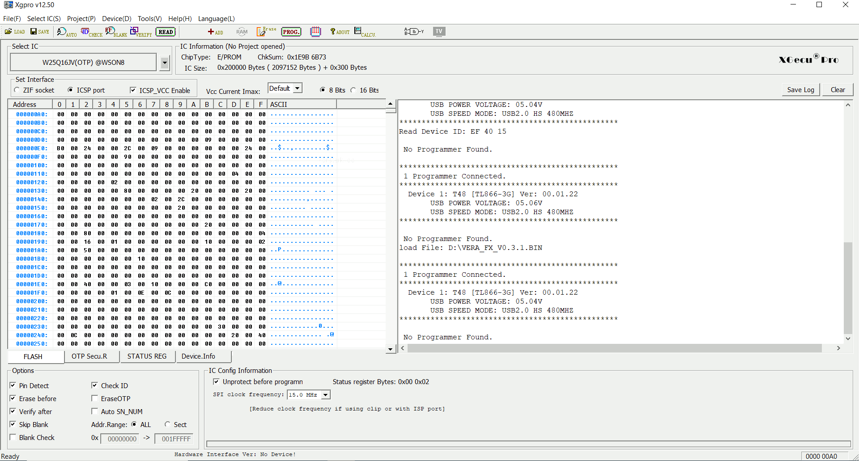The image size is (859, 461).
Task: Disable the ICSP_VCC Enable checkbox
Action: [133, 90]
